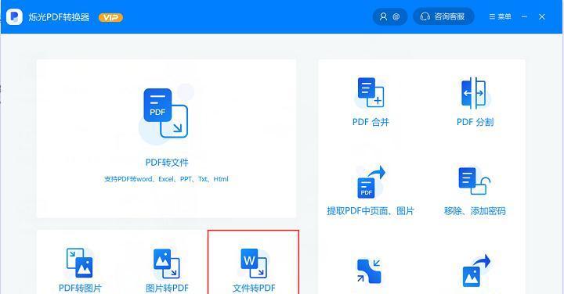Image resolution: width=564 pixels, height=294 pixels.
Task: Click 支持PDF转word、Excel、PPT description text
Action: 166,179
